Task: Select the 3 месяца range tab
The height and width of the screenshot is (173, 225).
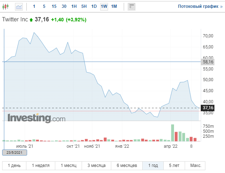Action: [x=96, y=166]
